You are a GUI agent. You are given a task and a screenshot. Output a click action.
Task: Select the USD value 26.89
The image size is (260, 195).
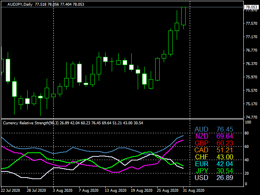pyautogui.click(x=225, y=178)
